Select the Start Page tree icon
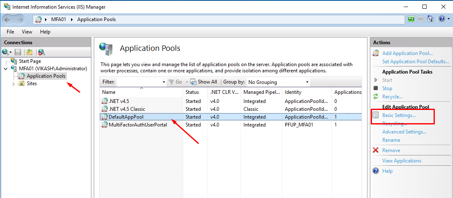This screenshot has height=198, width=453. tap(14, 61)
